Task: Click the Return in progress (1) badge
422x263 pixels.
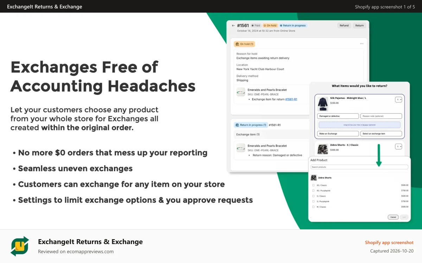Action: pos(251,125)
